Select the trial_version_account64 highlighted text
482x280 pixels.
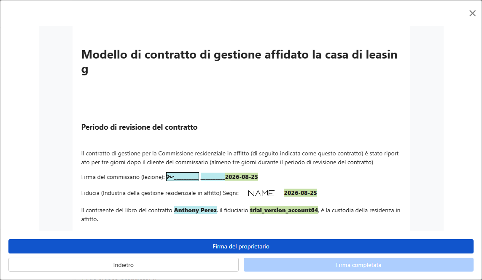[284, 210]
